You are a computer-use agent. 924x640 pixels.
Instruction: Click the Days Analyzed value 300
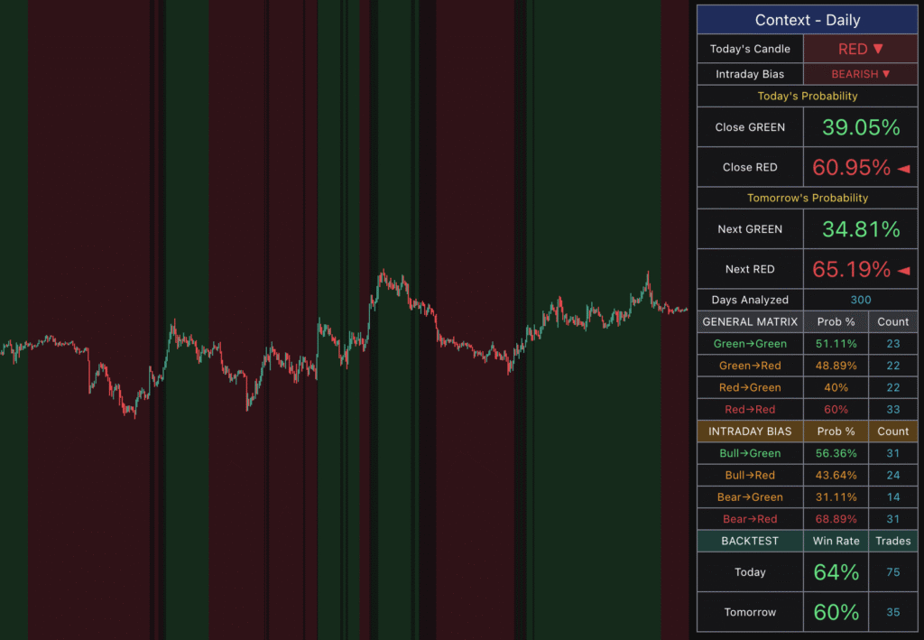(860, 300)
